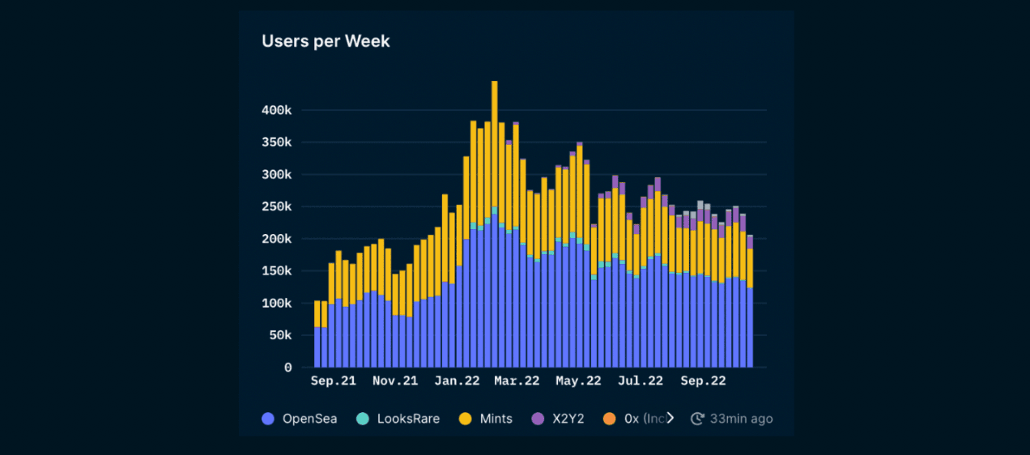
Task: Click the Sep.21 x-axis label
Action: click(334, 381)
